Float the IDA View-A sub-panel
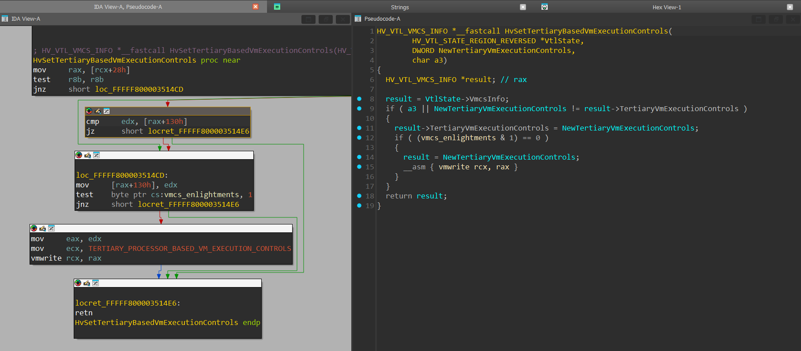 point(308,19)
